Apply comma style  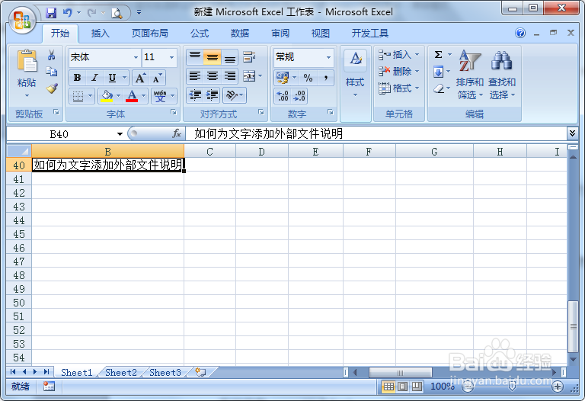click(x=326, y=78)
